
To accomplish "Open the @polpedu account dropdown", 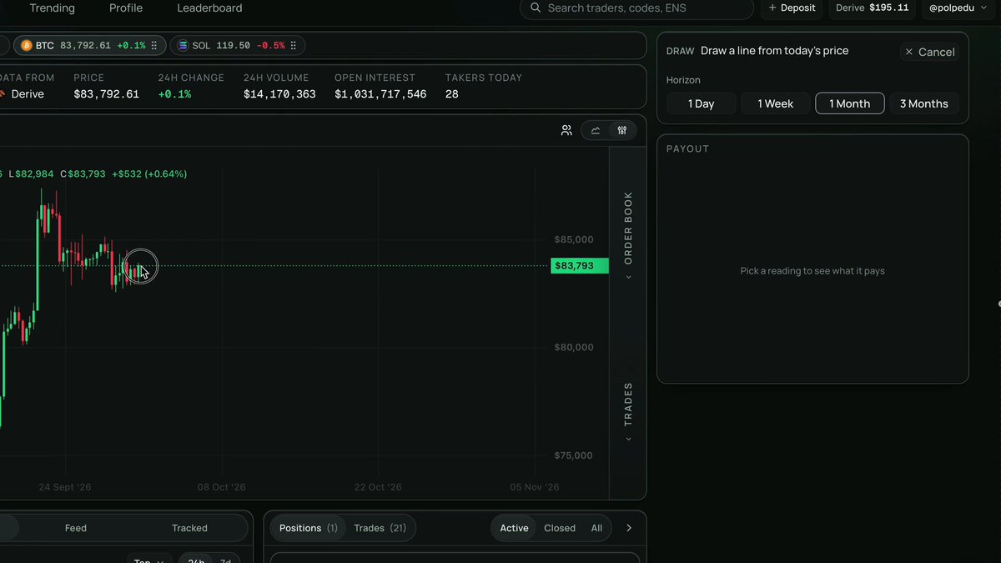I will tap(959, 8).
